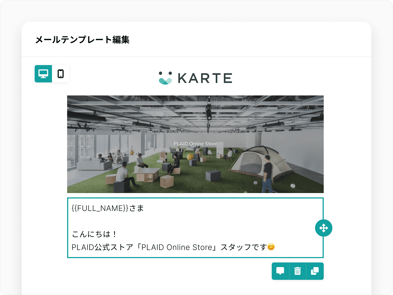Delete the block with trash icon
The image size is (393, 295).
point(298,271)
